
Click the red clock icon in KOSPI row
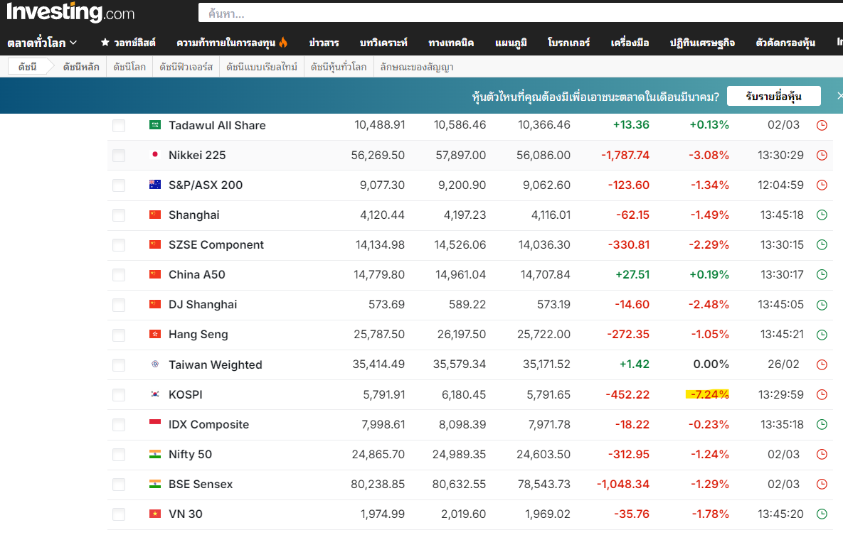pyautogui.click(x=822, y=395)
